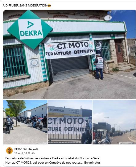Click the satellite dish on the roof
Screen dimensions: 136x167
108,18
